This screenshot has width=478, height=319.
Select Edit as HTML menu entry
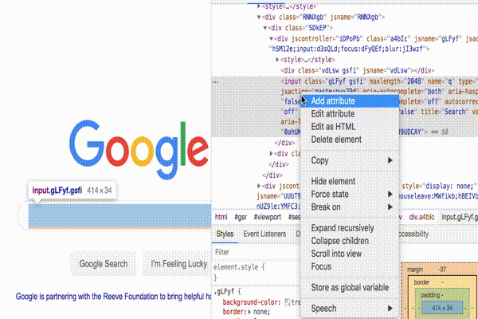click(x=350, y=127)
